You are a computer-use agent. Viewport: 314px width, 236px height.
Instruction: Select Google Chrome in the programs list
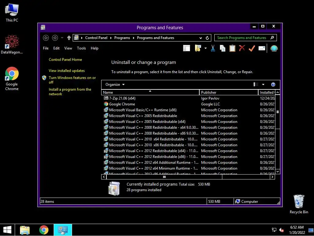tap(119, 104)
